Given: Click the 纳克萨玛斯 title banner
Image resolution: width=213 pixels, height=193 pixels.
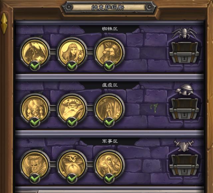Looking at the screenshot, I should (x=108, y=7).
